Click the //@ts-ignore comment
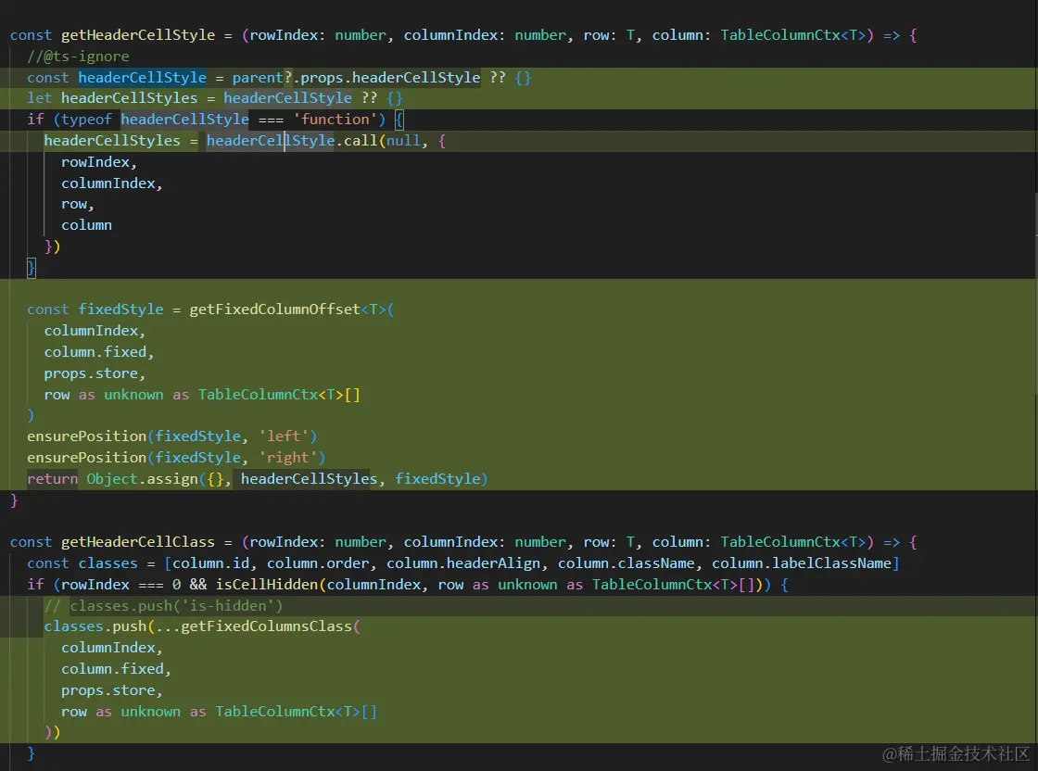Viewport: 1038px width, 771px height. pyautogui.click(x=78, y=57)
